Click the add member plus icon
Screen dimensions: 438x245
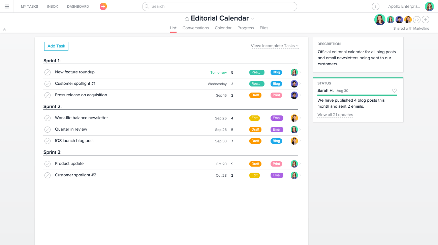pos(426,20)
